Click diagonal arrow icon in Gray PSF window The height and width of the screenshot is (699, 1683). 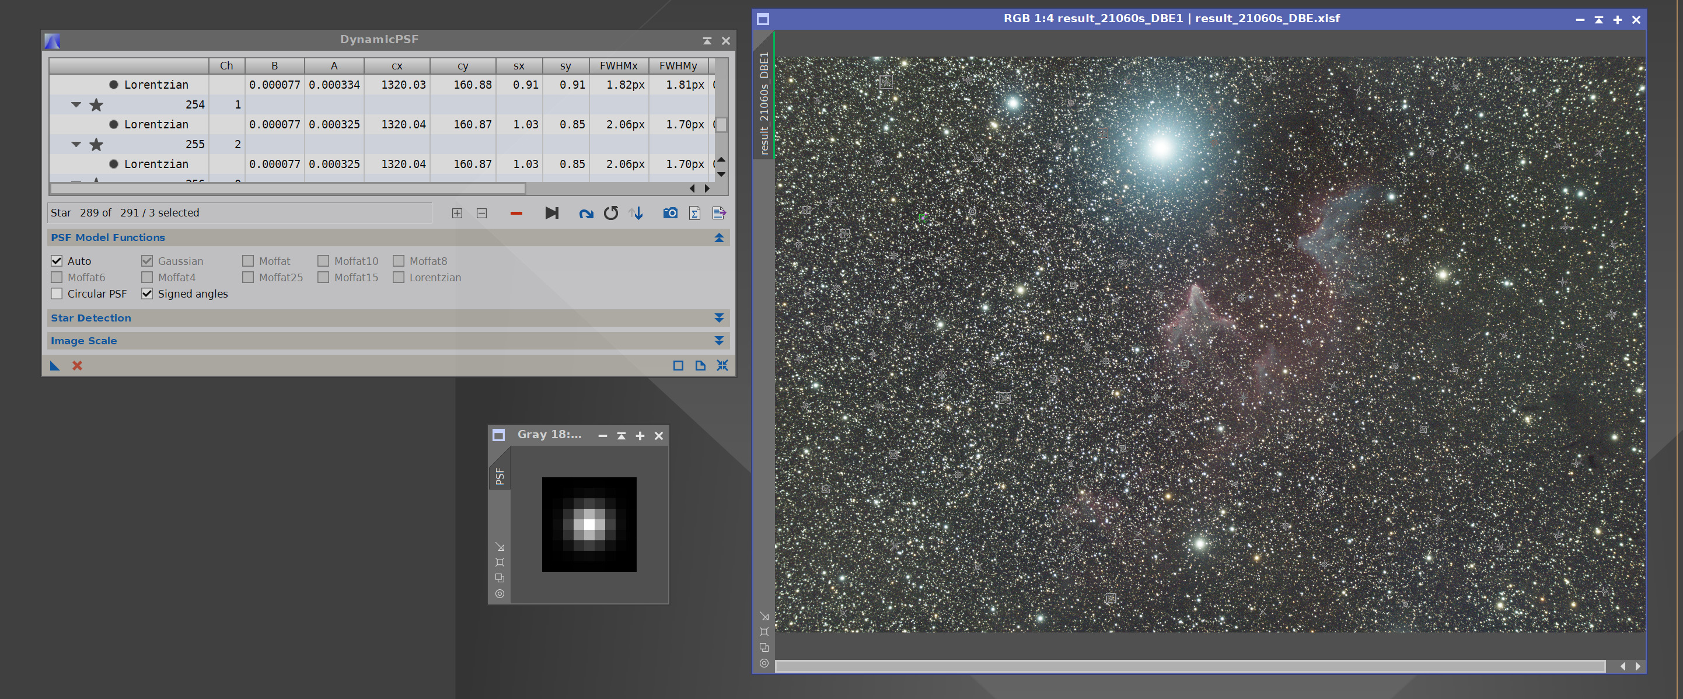click(500, 547)
